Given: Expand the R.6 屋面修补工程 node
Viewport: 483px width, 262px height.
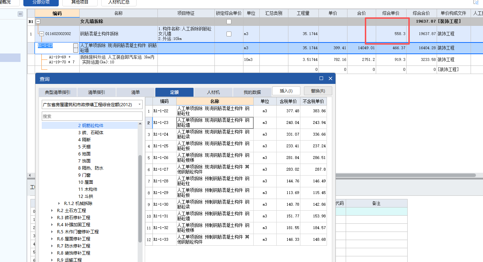Looking at the screenshot, I should click(52, 239).
